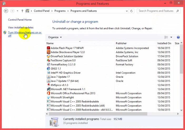Select the KMSpico v9.1.3 icon

(48, 85)
